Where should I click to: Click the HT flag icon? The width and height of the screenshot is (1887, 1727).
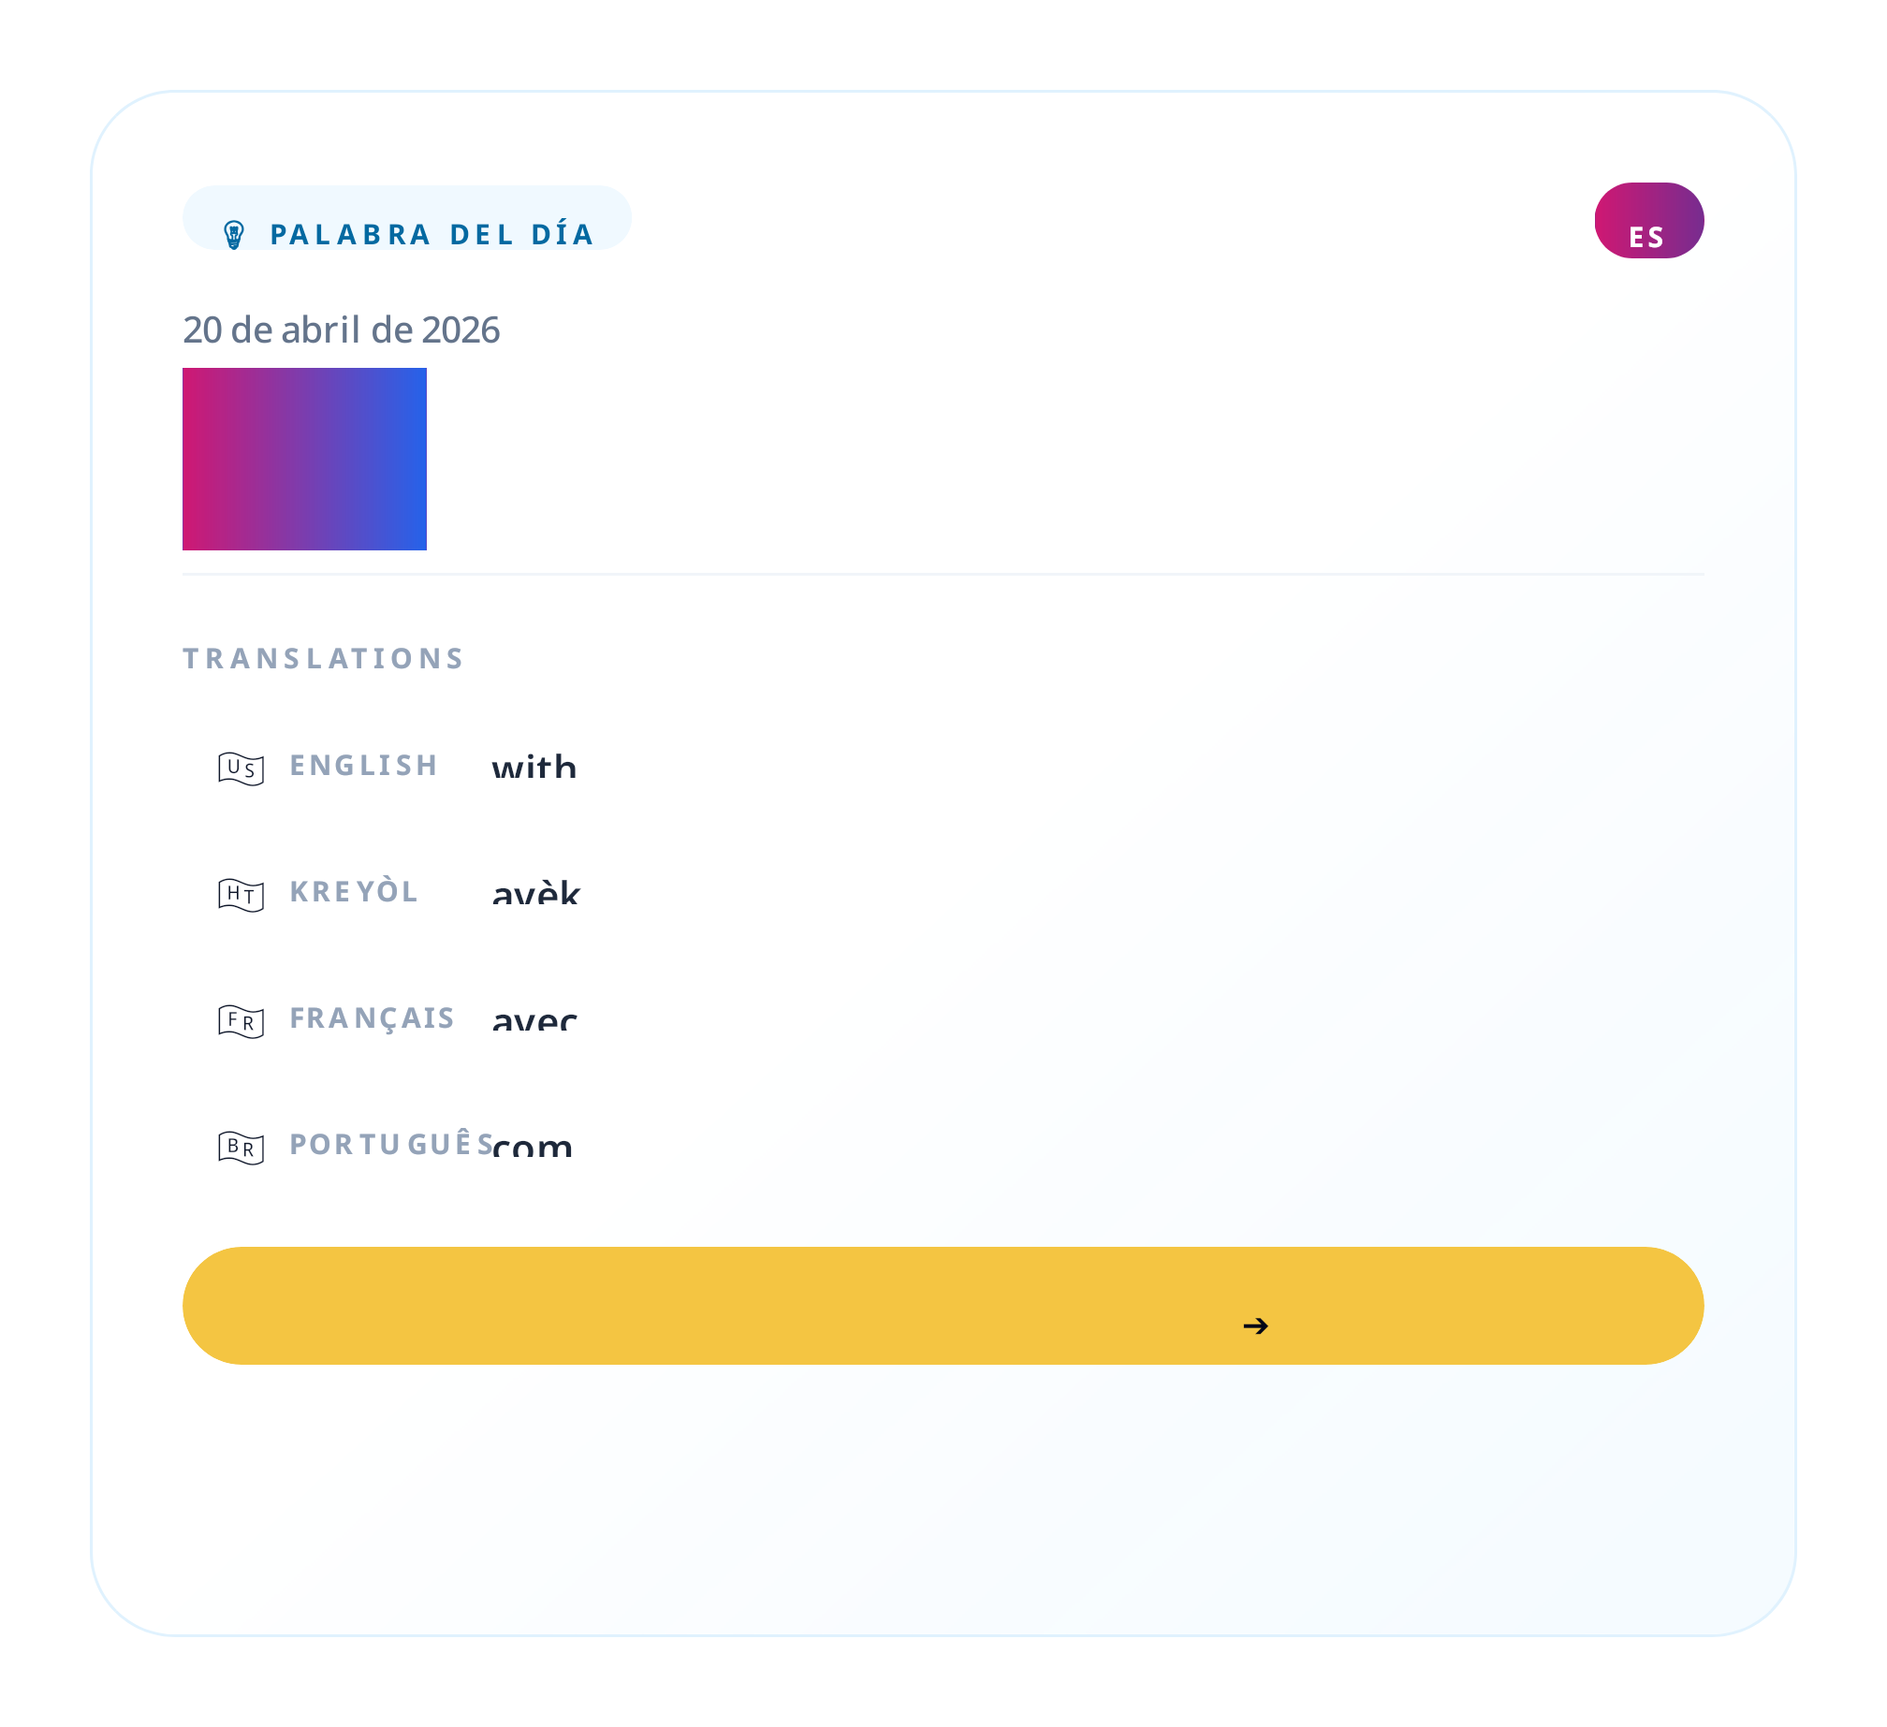[241, 895]
